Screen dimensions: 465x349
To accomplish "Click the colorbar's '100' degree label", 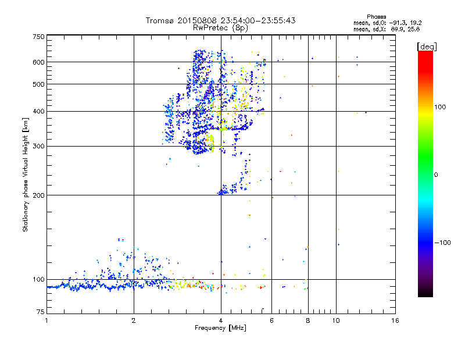I will click(440, 107).
